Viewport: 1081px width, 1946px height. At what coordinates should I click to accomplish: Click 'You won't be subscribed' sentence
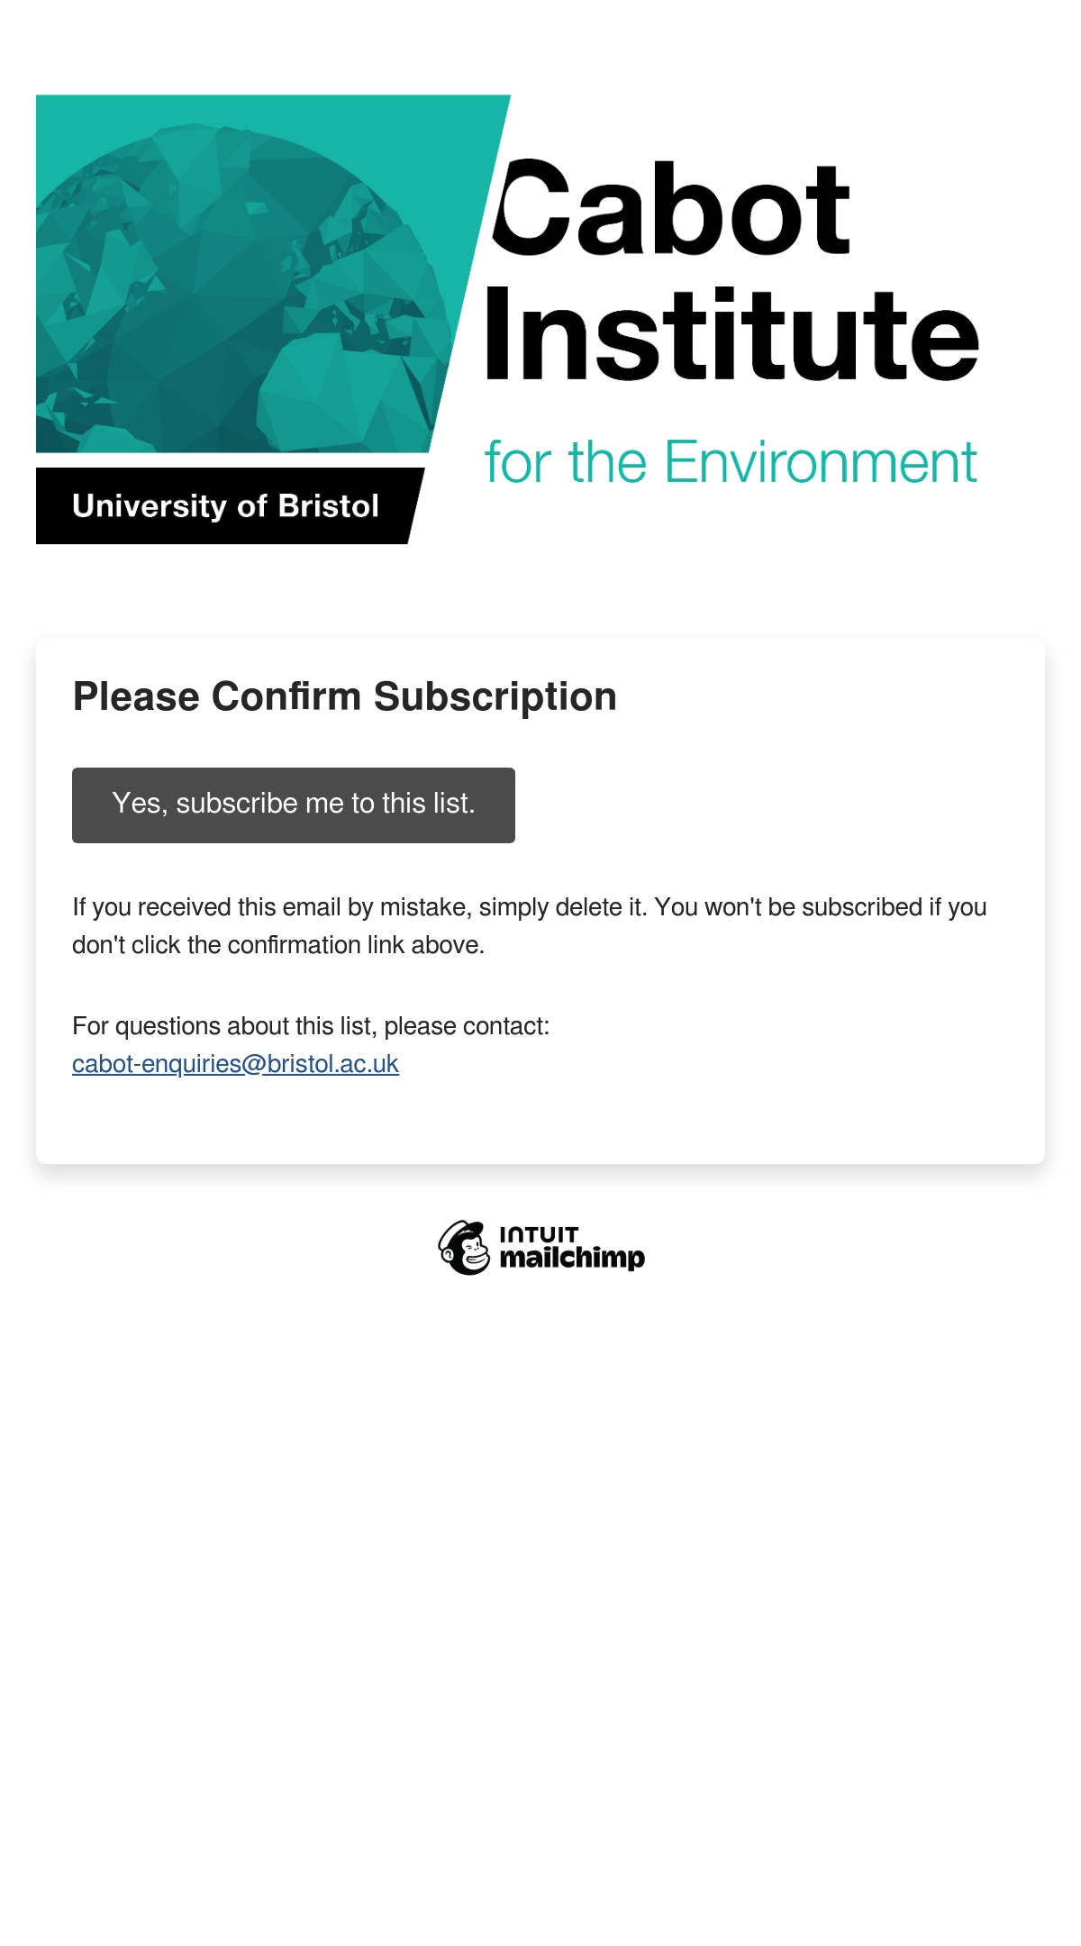(821, 907)
